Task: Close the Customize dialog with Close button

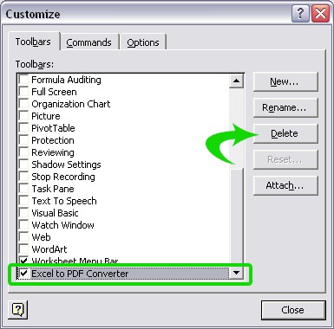Action: [x=293, y=310]
